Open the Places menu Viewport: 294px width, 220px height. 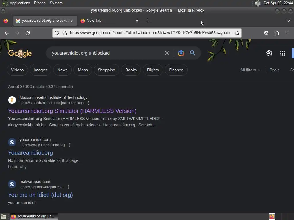coord(40,3)
